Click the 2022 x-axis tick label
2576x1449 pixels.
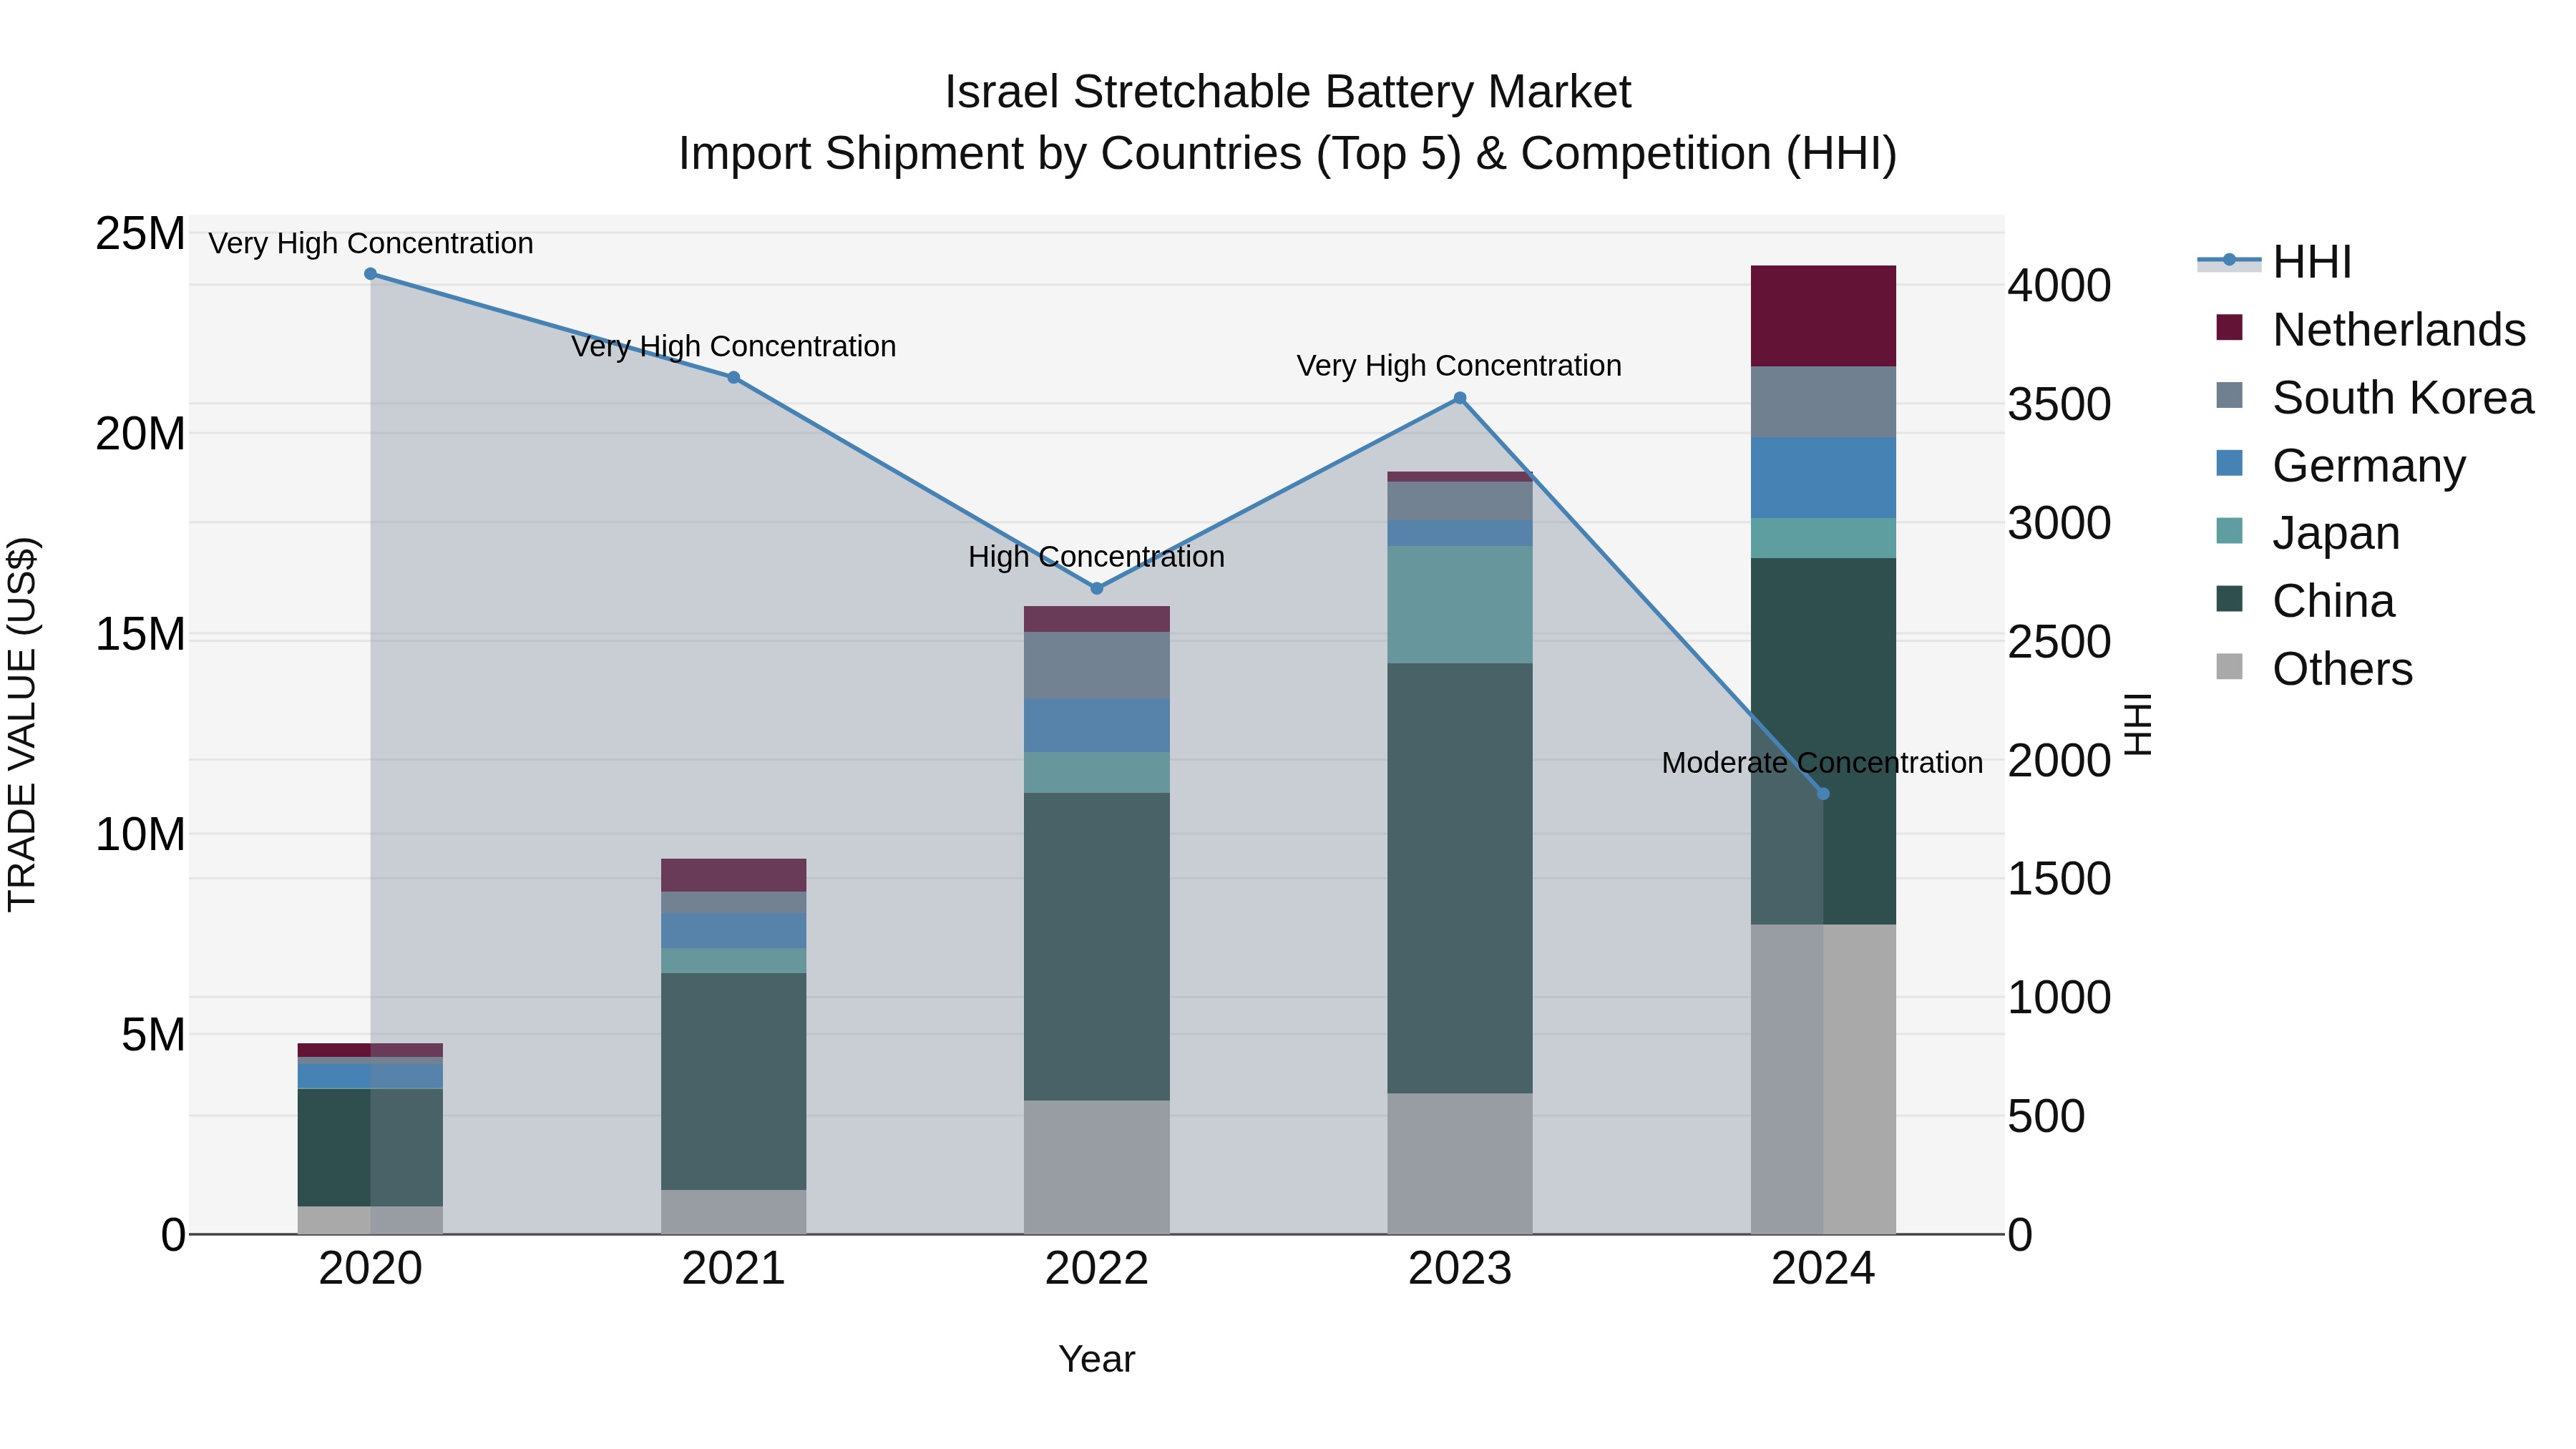[x=1097, y=1269]
